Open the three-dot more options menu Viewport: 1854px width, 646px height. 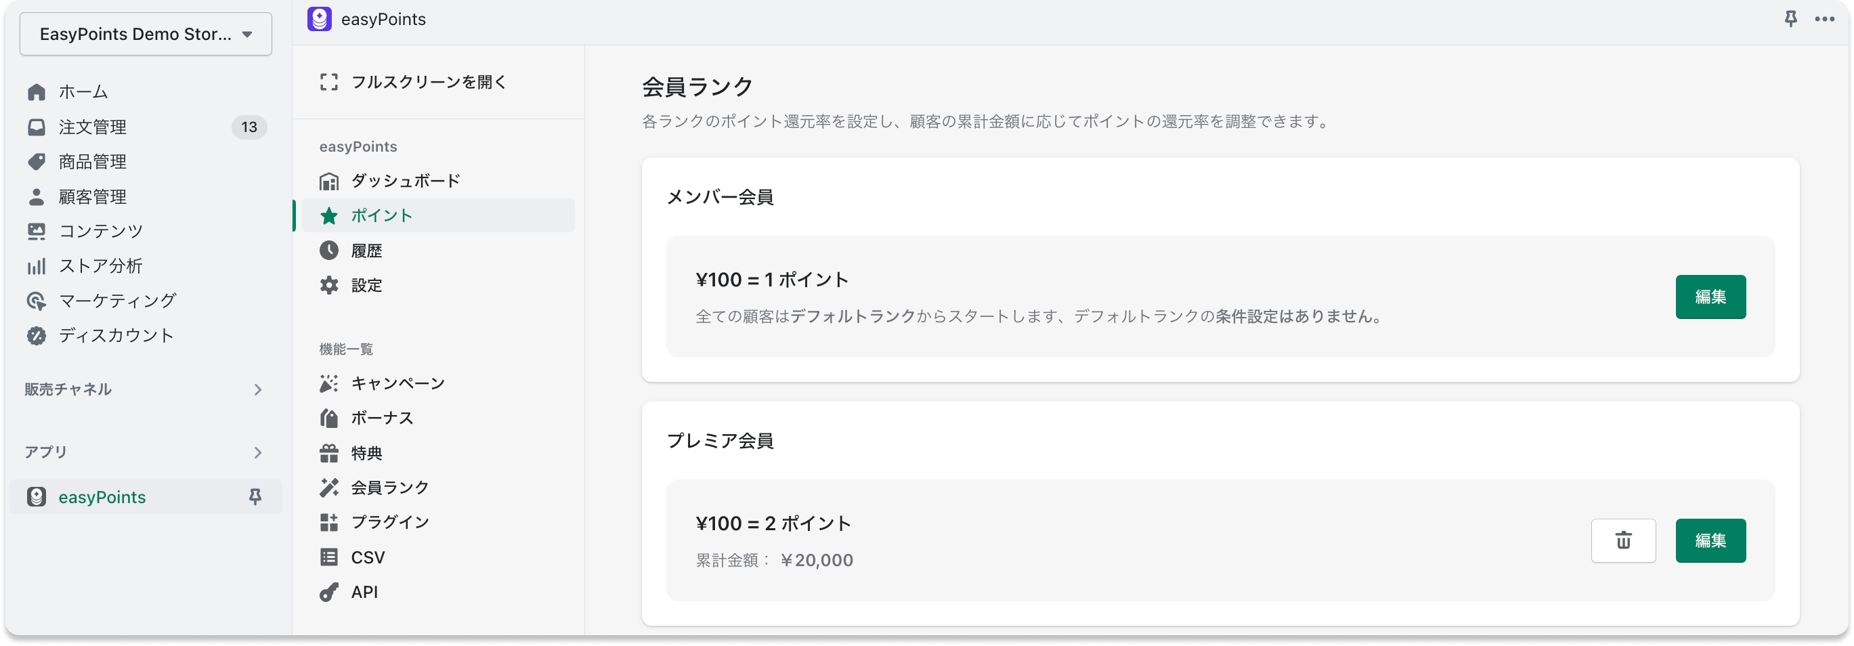click(1824, 20)
